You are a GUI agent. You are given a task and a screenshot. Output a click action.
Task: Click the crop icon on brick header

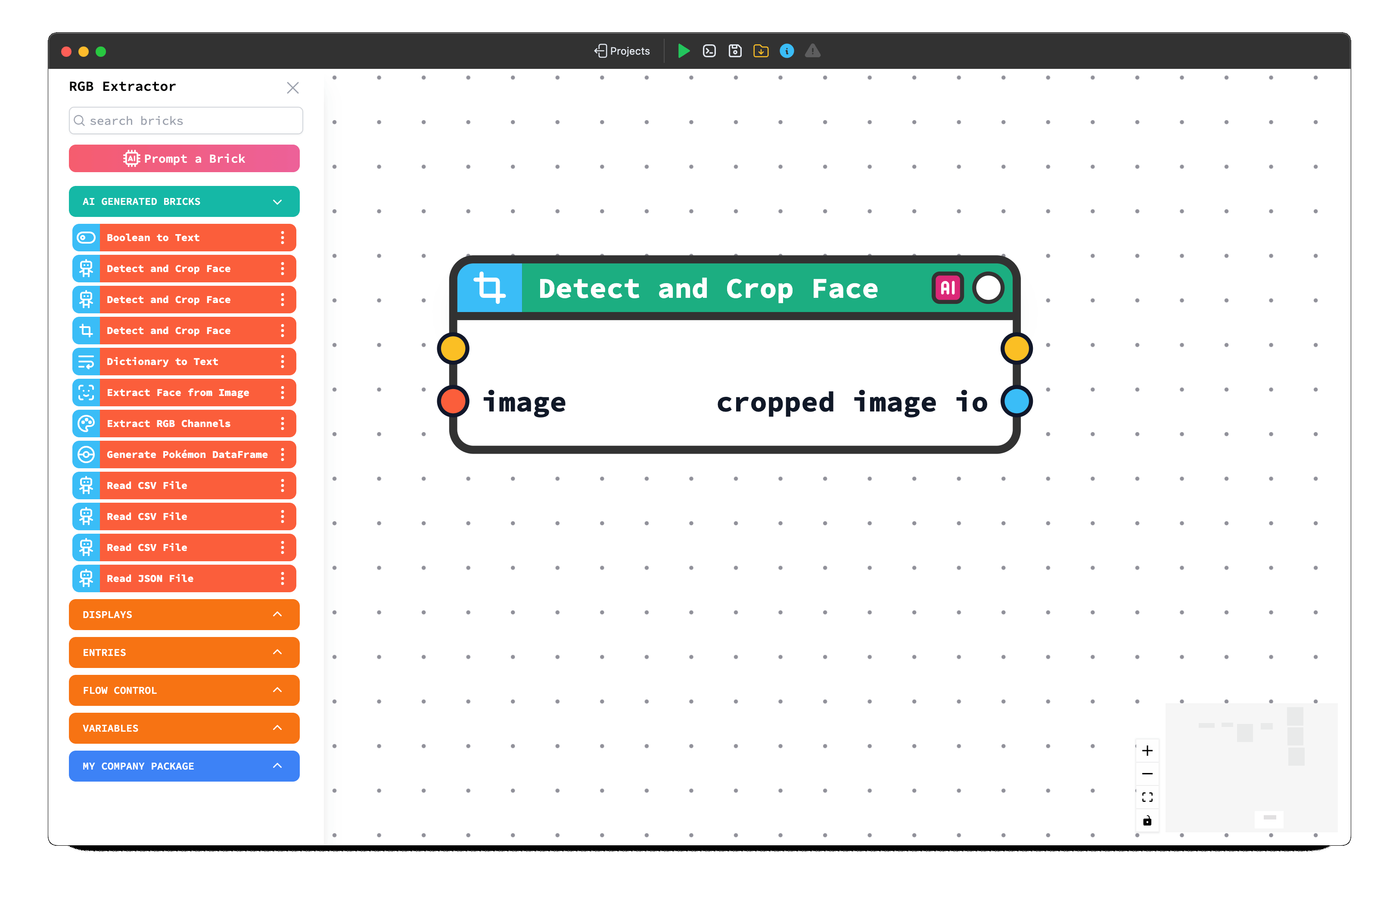point(490,288)
